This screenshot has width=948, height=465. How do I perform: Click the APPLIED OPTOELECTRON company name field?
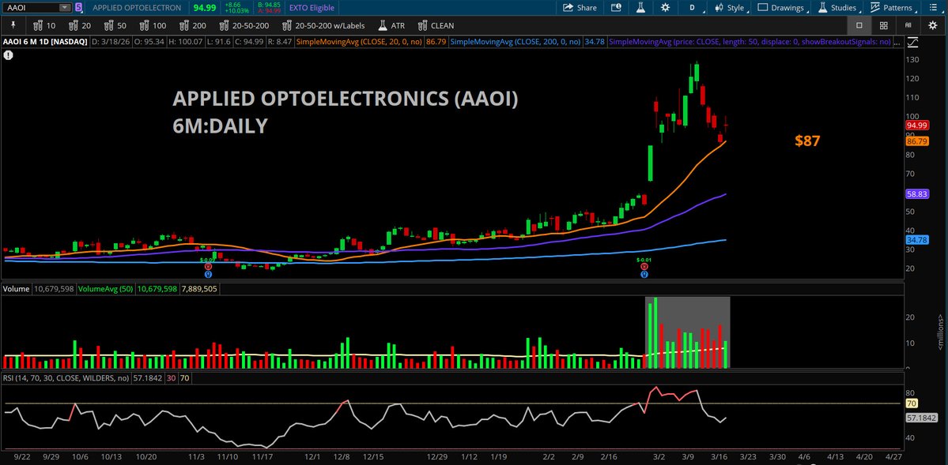pyautogui.click(x=137, y=8)
